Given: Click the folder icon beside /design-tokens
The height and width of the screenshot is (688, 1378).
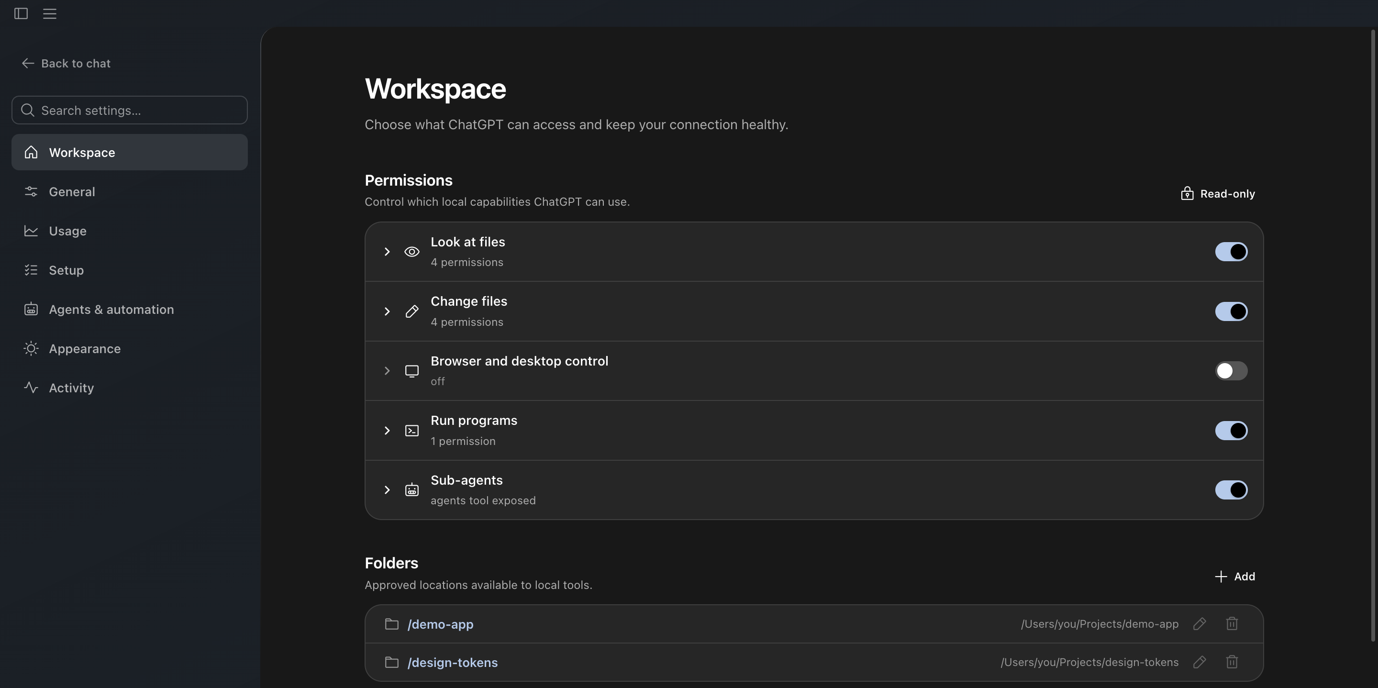Looking at the screenshot, I should [x=391, y=662].
